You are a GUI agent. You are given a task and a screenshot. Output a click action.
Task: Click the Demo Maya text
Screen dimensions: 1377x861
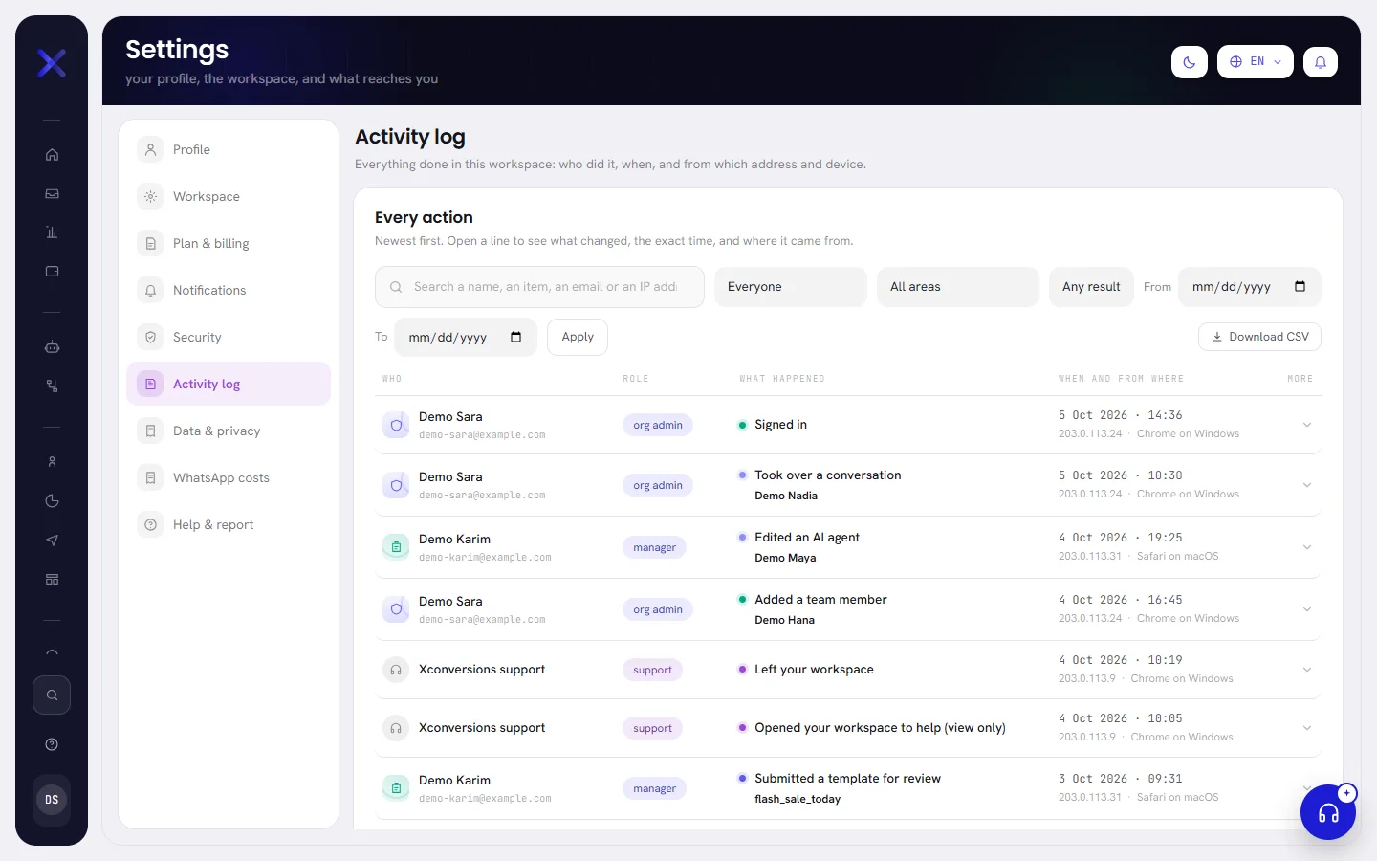click(785, 558)
